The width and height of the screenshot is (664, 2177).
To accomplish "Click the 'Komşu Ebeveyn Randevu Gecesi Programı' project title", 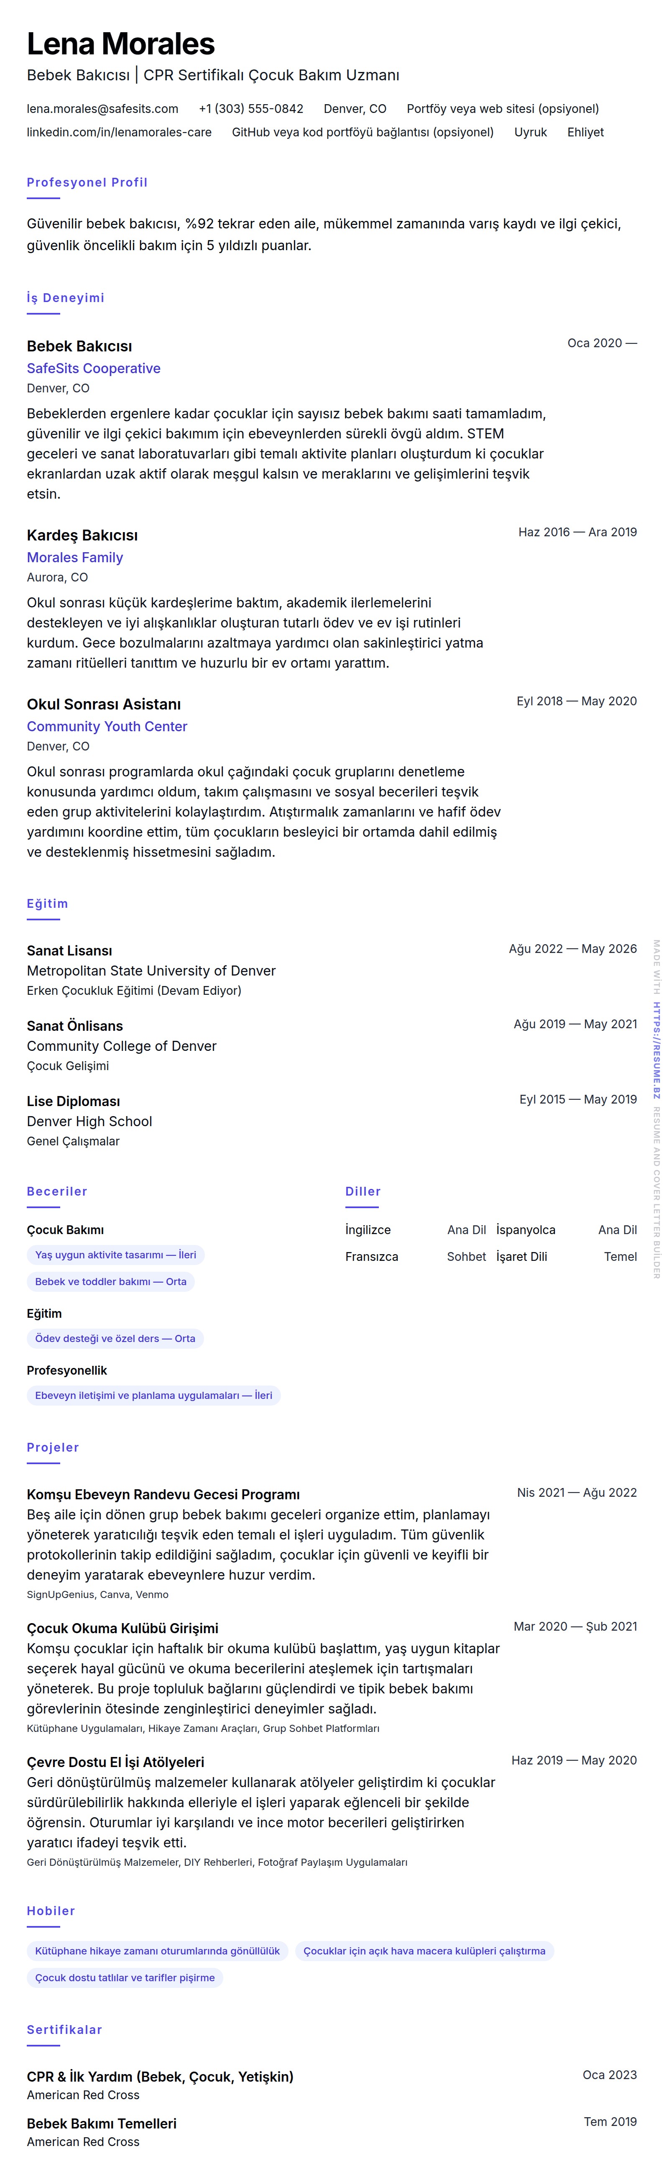I will point(163,1495).
